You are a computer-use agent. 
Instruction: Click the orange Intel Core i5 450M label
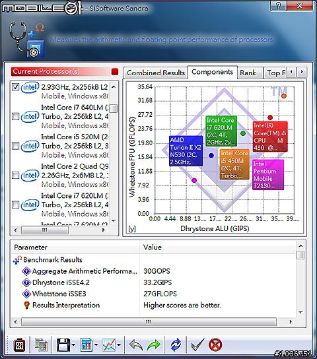(234, 164)
